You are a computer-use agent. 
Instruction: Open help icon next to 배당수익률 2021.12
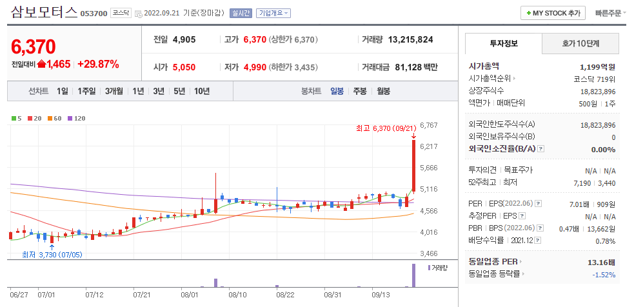(x=537, y=241)
